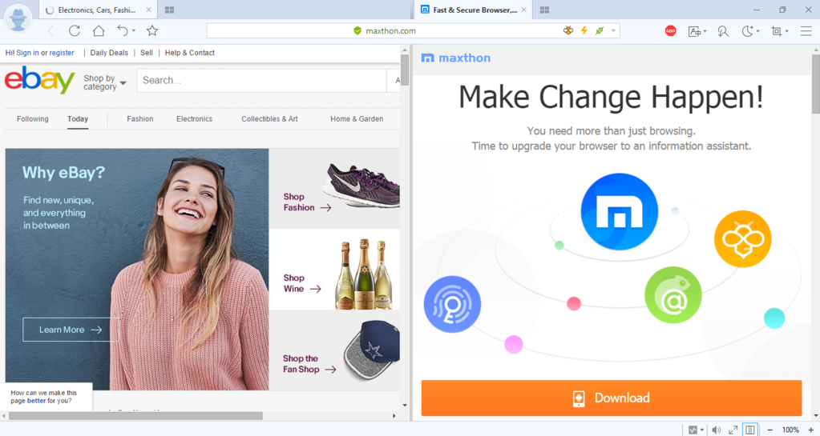The height and width of the screenshot is (436, 820).
Task: Go back with the back arrow
Action: (50, 31)
